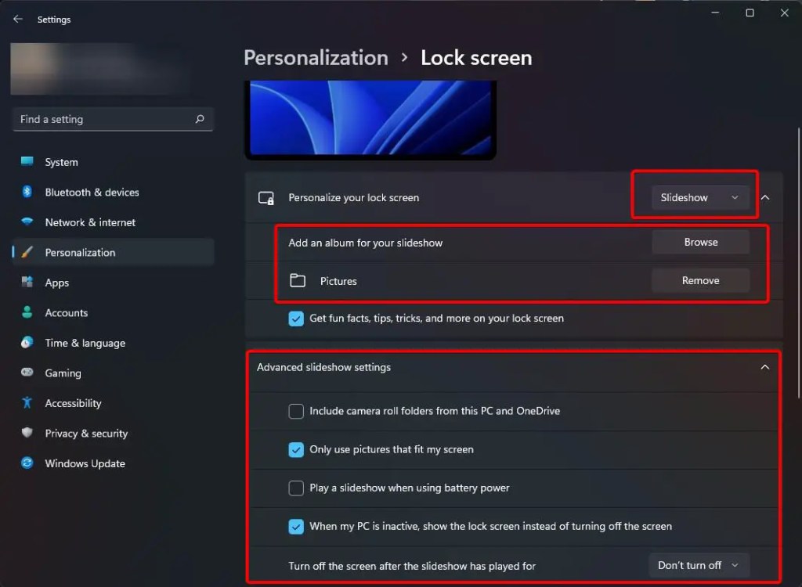The width and height of the screenshot is (802, 587).
Task: Collapse Advanced slideshow settings chevron
Action: pos(765,367)
